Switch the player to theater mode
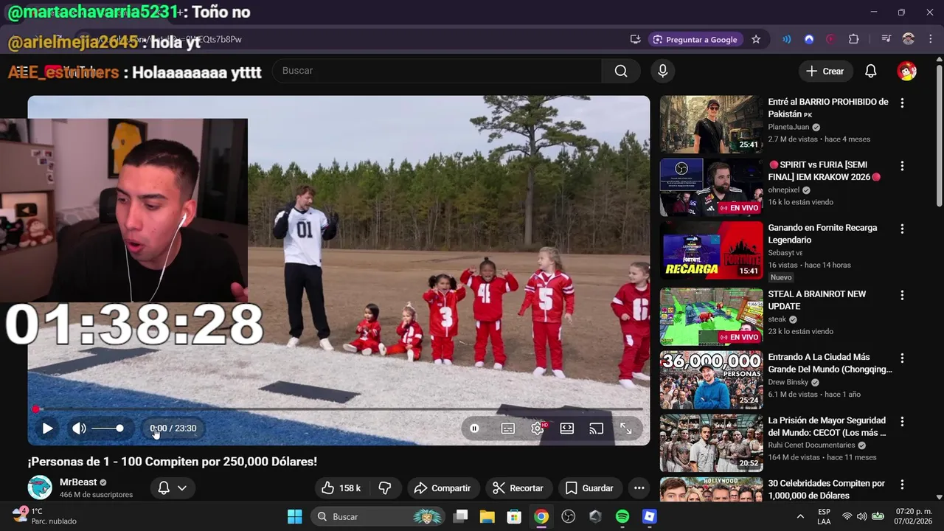The height and width of the screenshot is (531, 944). [566, 428]
